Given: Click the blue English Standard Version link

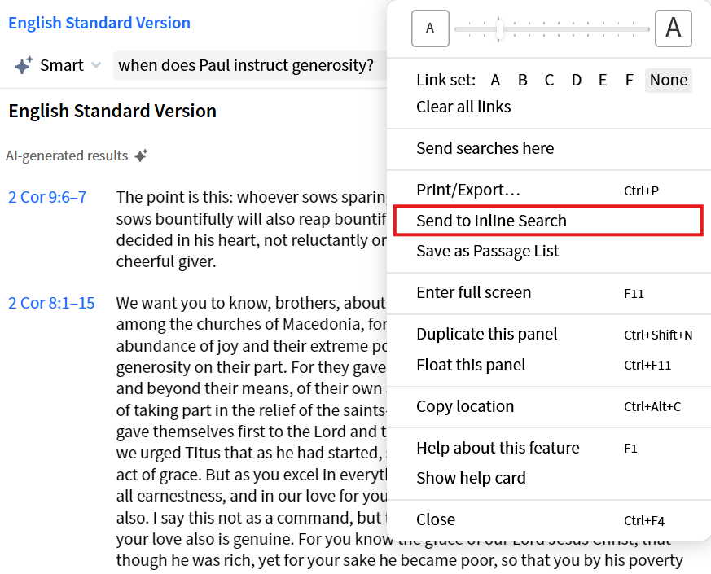Looking at the screenshot, I should click(99, 23).
